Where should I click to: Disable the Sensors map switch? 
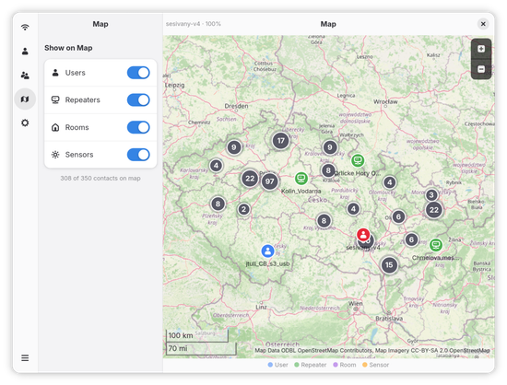[138, 155]
